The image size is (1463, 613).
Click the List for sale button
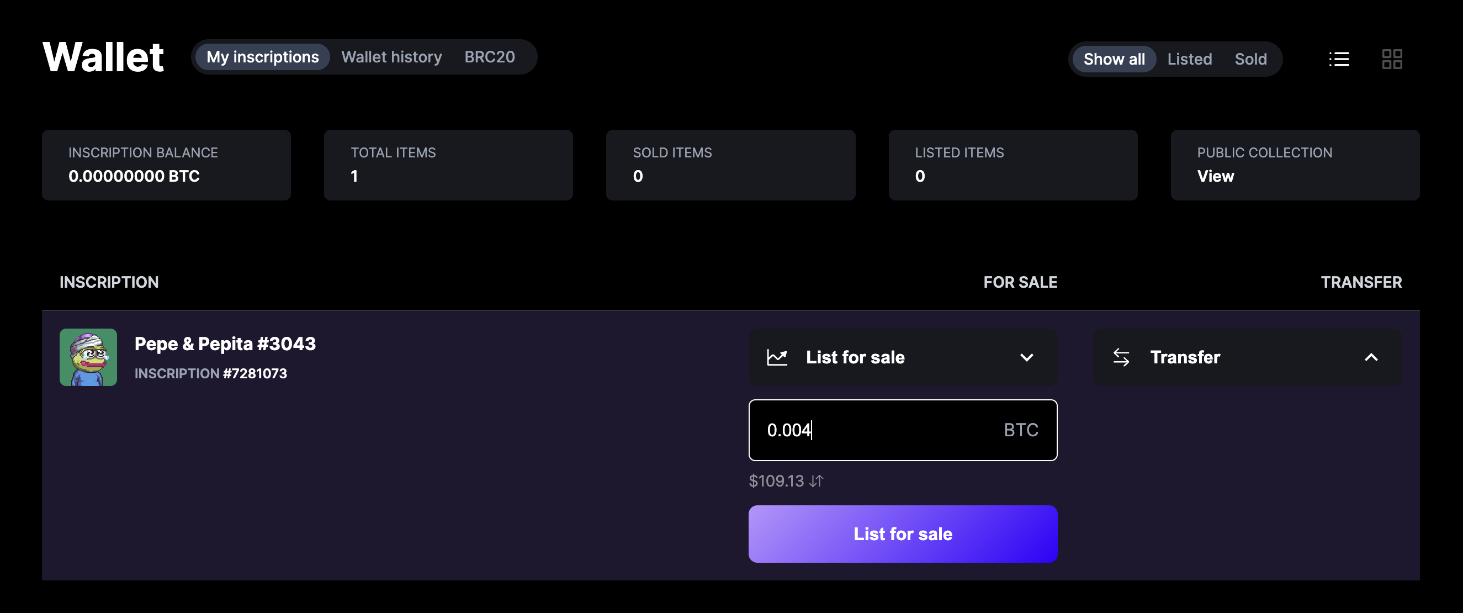point(903,533)
